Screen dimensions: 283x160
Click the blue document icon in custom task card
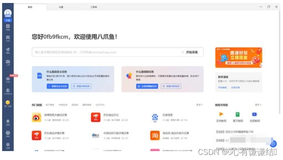click(40, 76)
